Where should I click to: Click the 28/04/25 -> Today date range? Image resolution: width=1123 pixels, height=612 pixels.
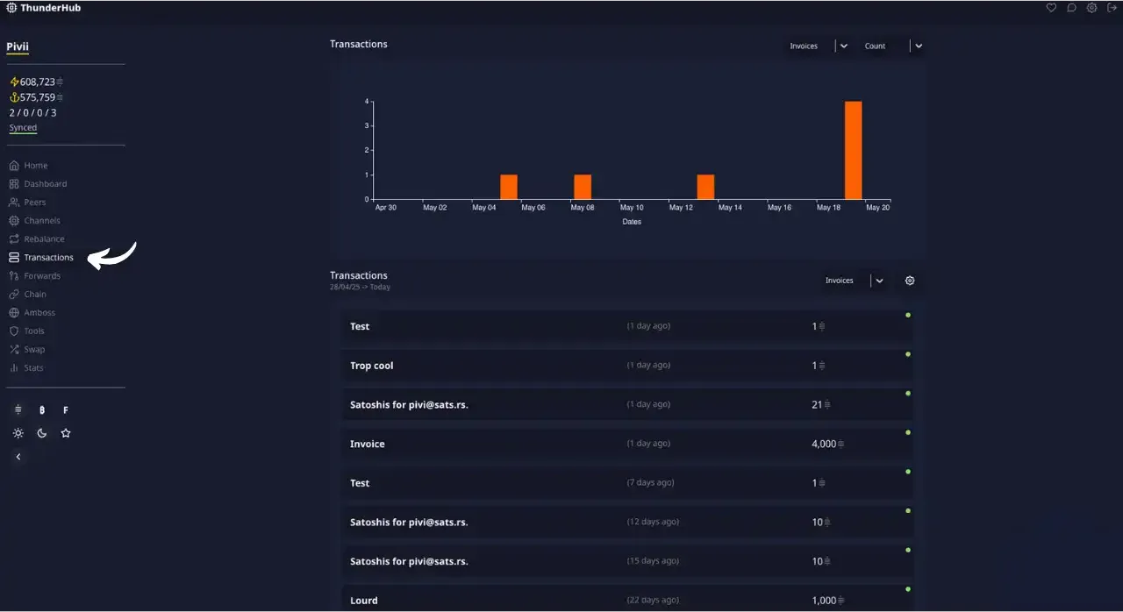pyautogui.click(x=360, y=288)
